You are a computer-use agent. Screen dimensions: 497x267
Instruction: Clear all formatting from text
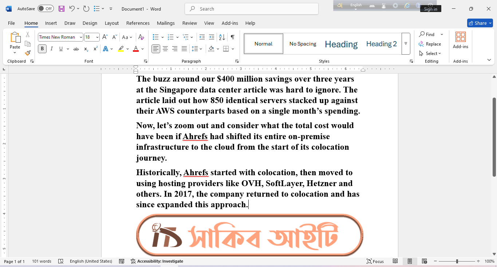pos(141,37)
